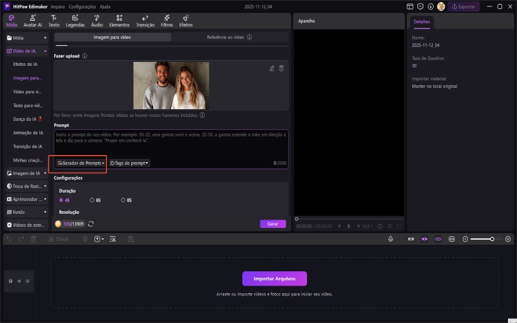This screenshot has width=517, height=323.
Task: Expand the Tags de prompt dropdown
Action: pos(129,163)
